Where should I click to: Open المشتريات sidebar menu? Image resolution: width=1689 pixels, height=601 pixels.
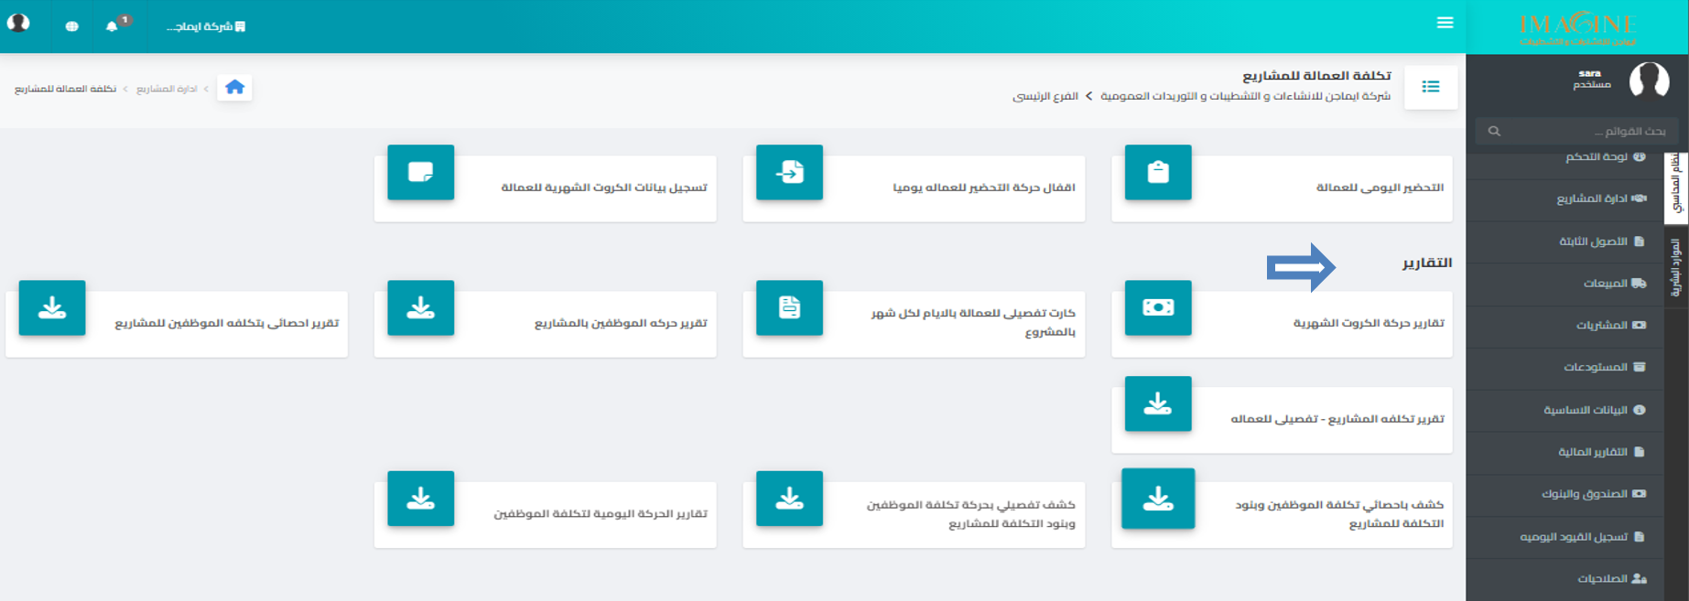tap(1564, 326)
